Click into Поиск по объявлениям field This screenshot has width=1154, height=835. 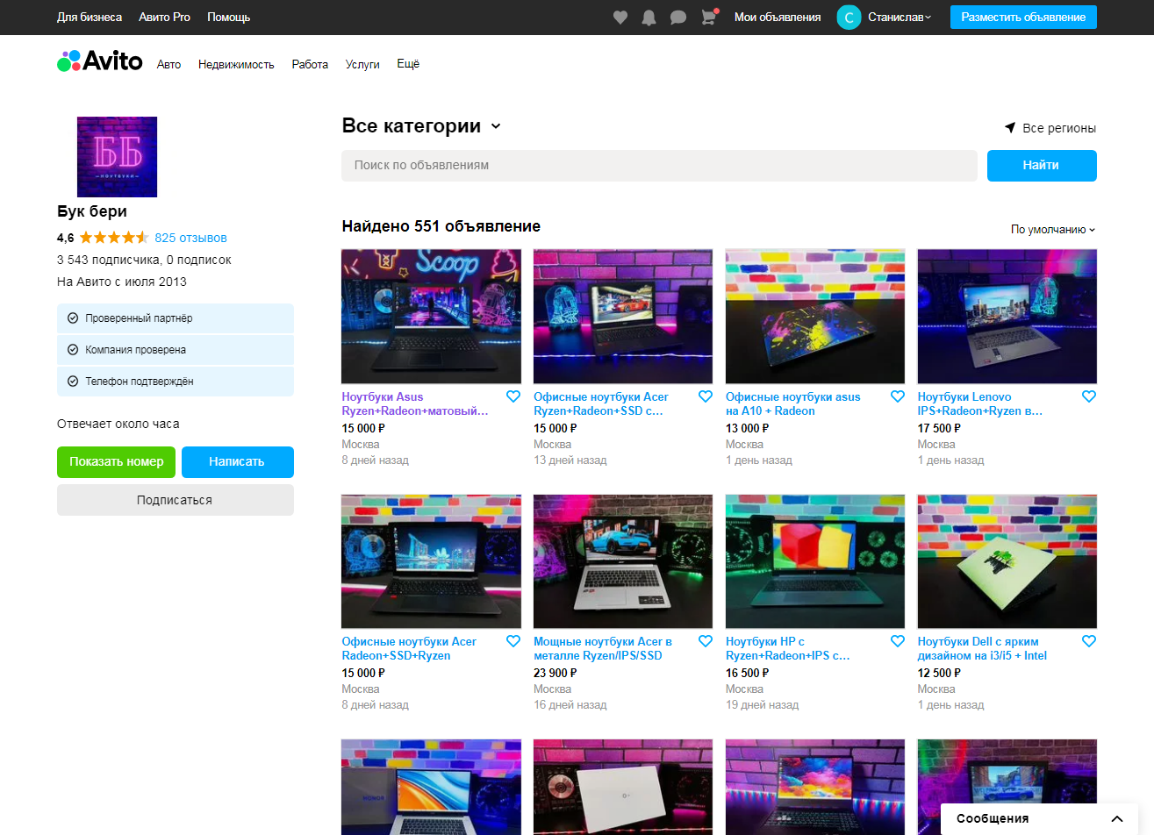[659, 166]
